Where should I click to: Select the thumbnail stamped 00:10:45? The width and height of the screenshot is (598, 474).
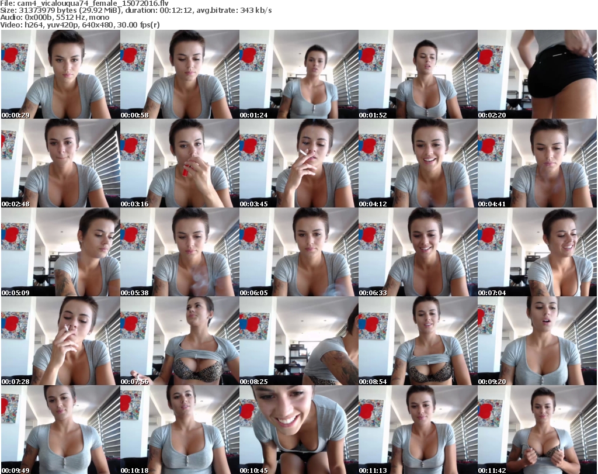tap(298, 430)
